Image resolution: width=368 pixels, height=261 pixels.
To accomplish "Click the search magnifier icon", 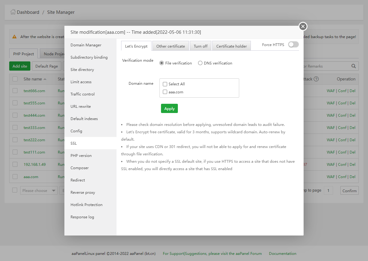I will click(x=354, y=66).
